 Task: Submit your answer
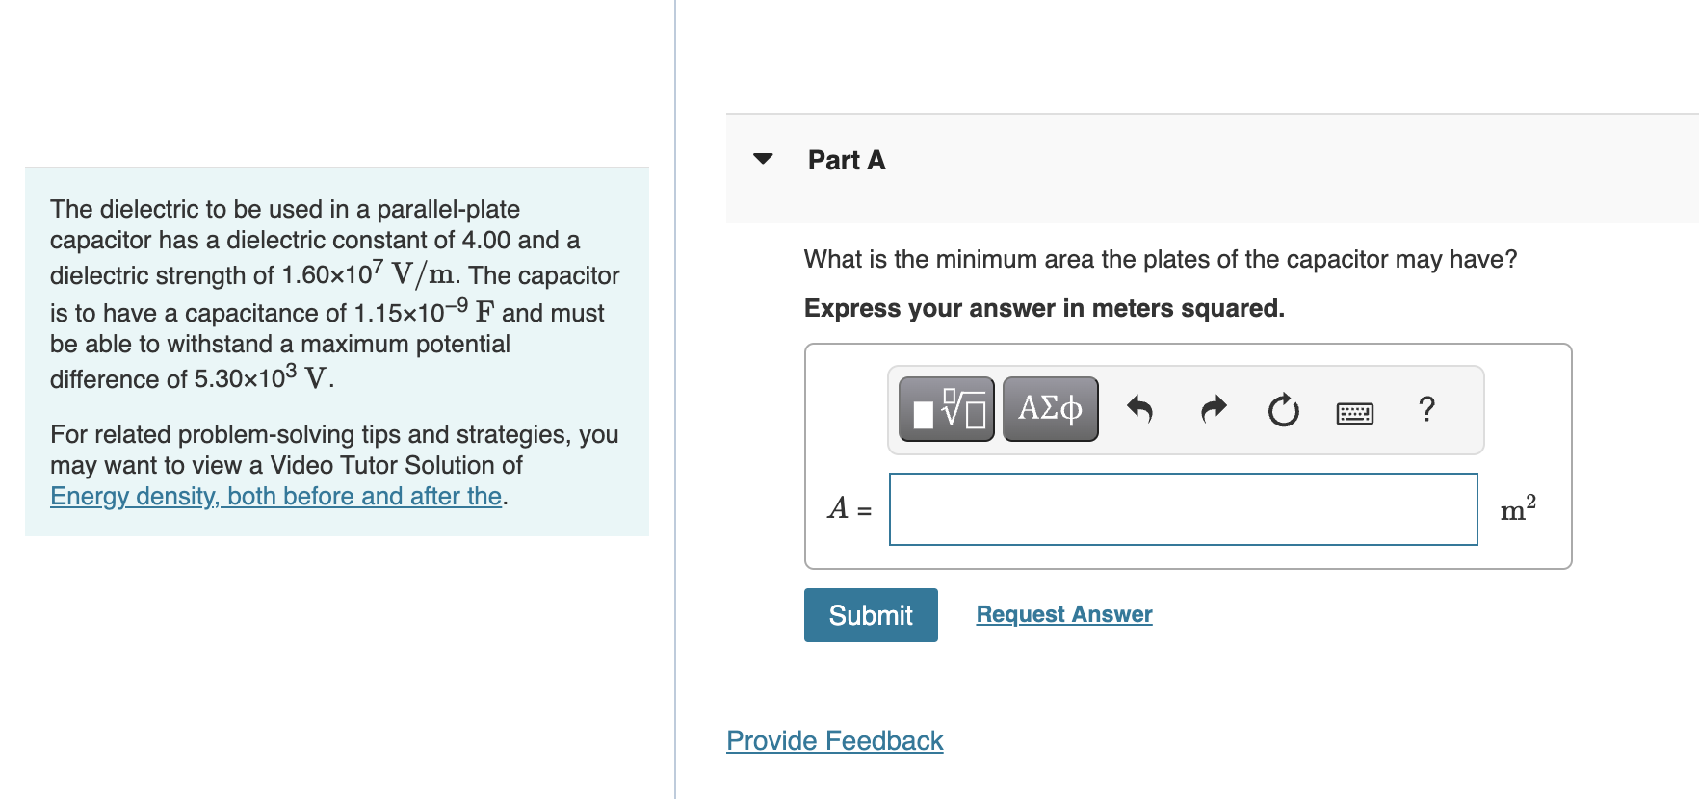(870, 614)
